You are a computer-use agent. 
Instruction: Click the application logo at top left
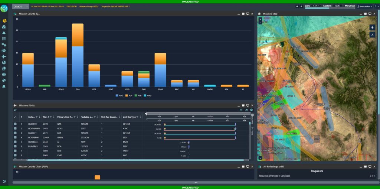4,9
